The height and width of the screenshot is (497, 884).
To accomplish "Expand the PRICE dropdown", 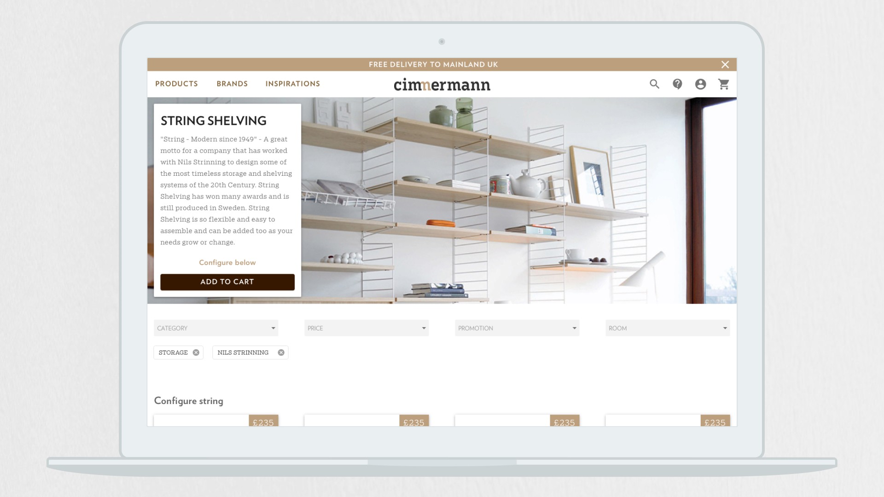I will pyautogui.click(x=366, y=328).
